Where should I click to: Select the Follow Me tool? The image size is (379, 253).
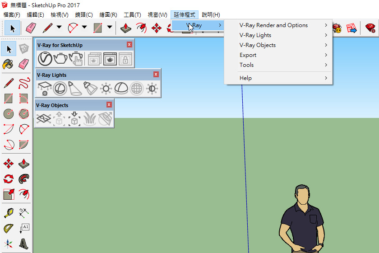pos(23,179)
